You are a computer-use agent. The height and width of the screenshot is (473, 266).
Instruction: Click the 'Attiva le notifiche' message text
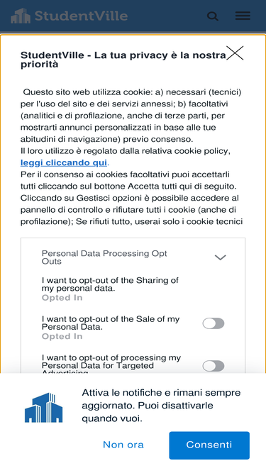pyautogui.click(x=161, y=406)
